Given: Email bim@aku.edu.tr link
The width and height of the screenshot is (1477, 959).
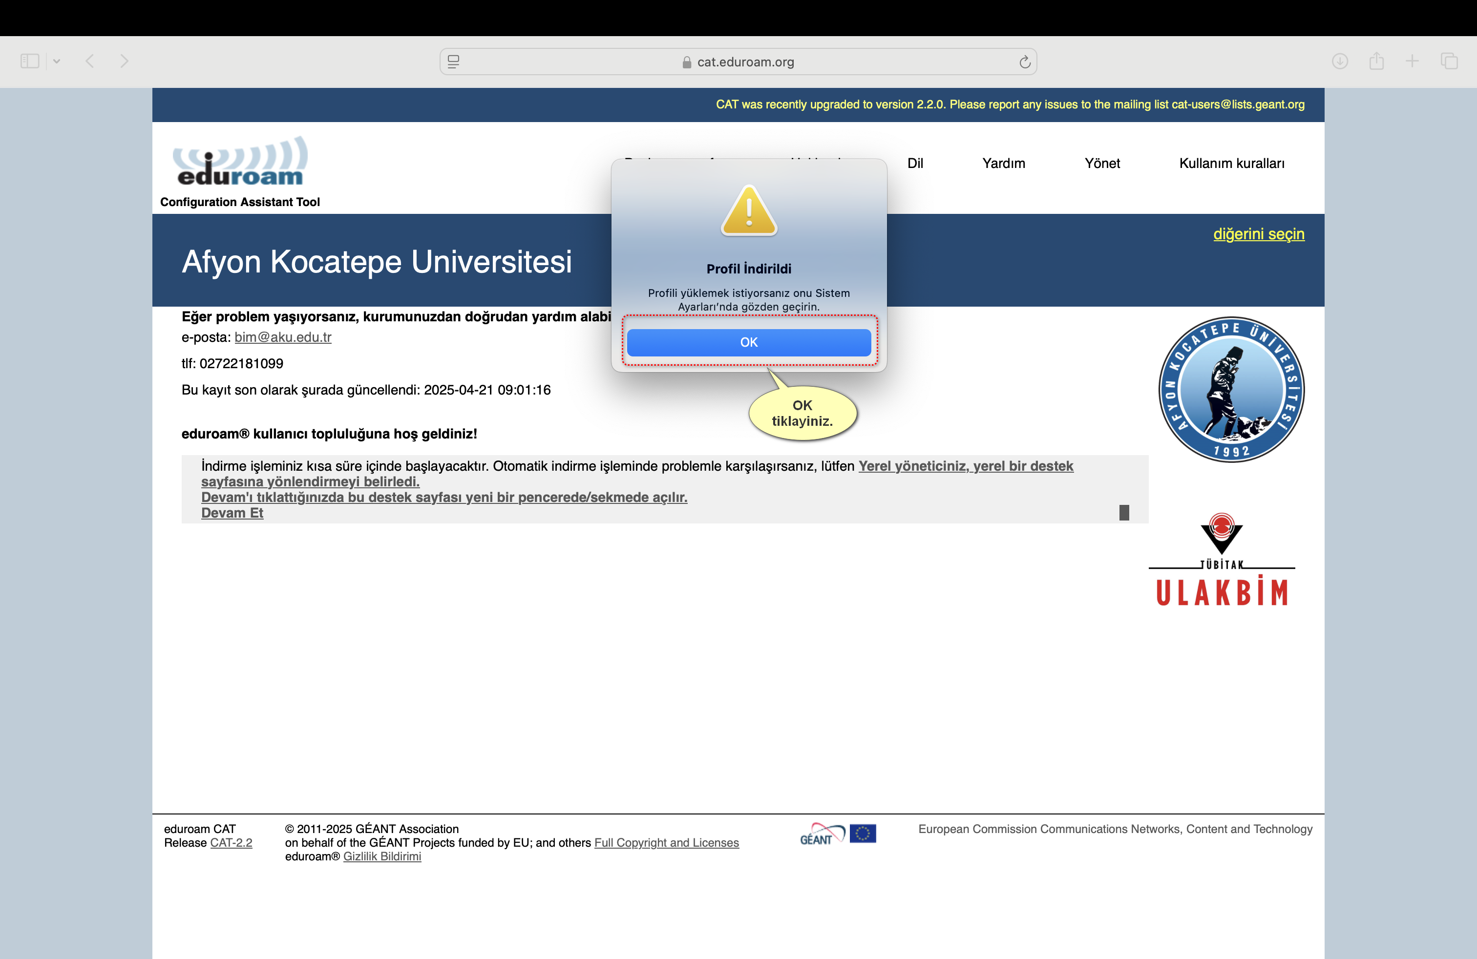Looking at the screenshot, I should [x=283, y=337].
